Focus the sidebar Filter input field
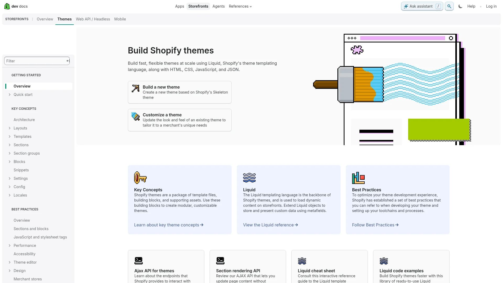 tap(37, 61)
